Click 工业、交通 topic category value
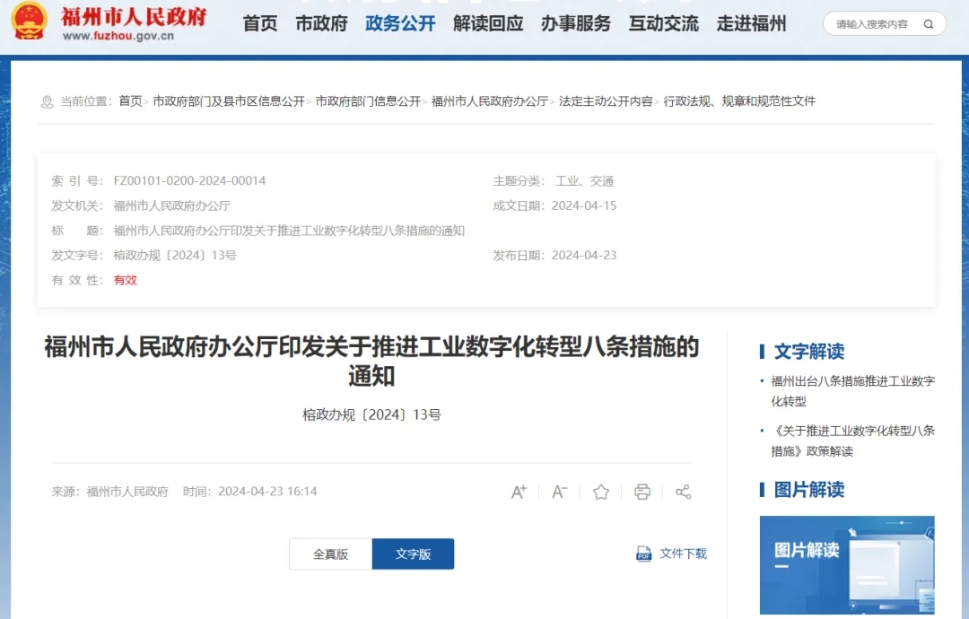 [x=584, y=181]
